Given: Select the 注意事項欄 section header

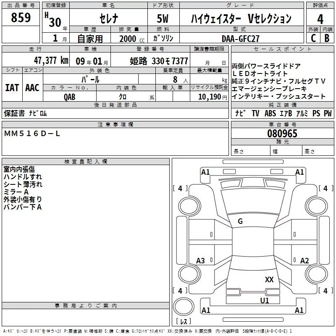Looking at the screenshot, I should tap(115, 124).
